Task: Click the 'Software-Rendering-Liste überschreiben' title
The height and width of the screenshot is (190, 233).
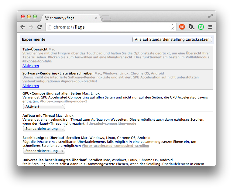Action: pos(58,73)
